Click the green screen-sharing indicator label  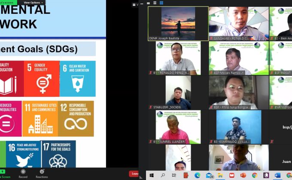[9, 3]
